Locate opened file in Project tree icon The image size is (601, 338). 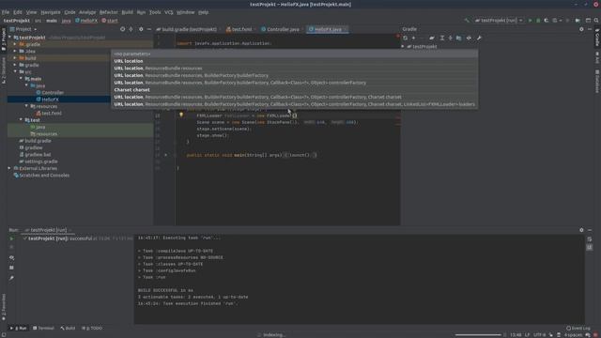click(122, 29)
